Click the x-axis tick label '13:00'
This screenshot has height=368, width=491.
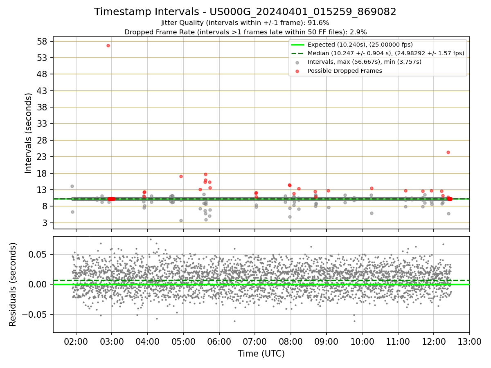[x=469, y=341]
